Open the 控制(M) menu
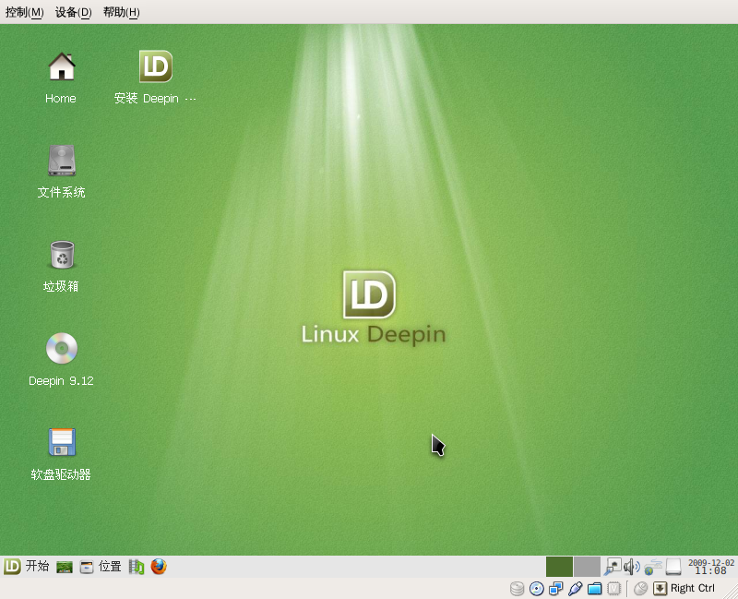The width and height of the screenshot is (738, 599). click(24, 12)
